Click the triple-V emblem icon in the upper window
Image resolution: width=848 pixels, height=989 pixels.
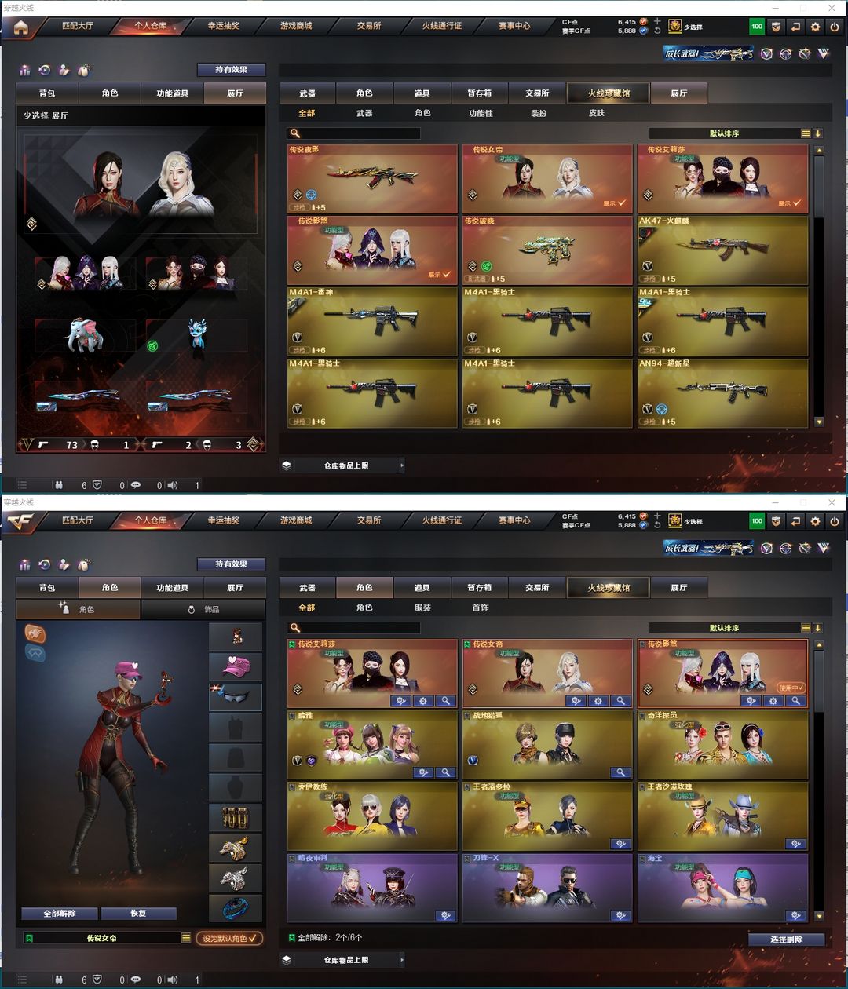click(824, 53)
